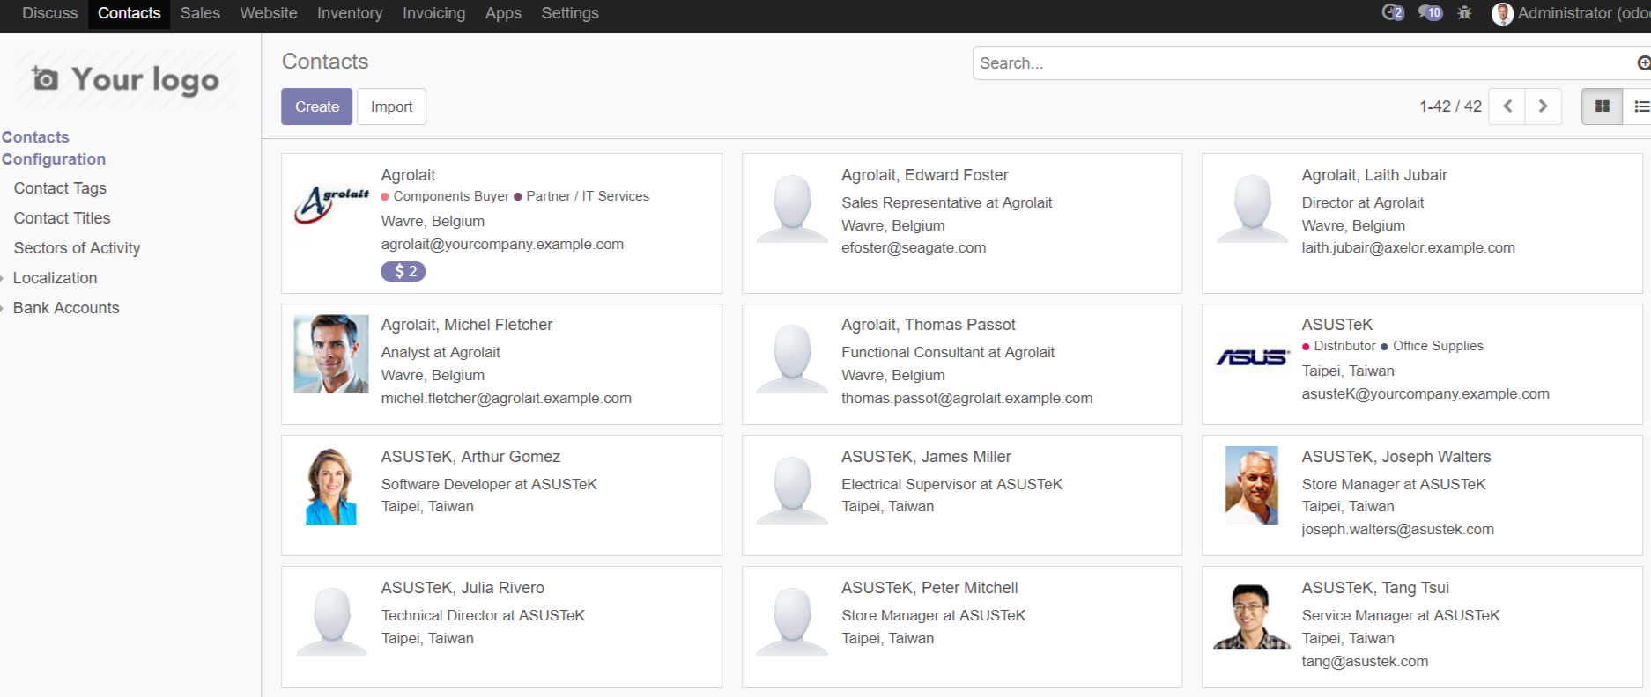Click the Contacts page breadcrumb title

point(325,62)
